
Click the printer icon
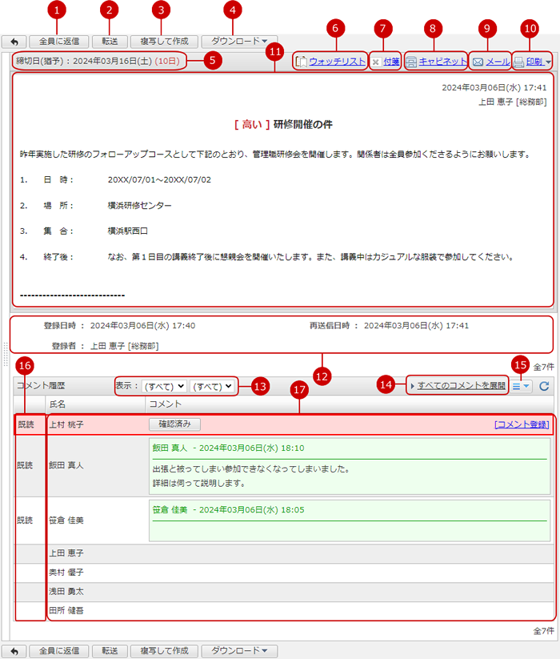(x=519, y=62)
